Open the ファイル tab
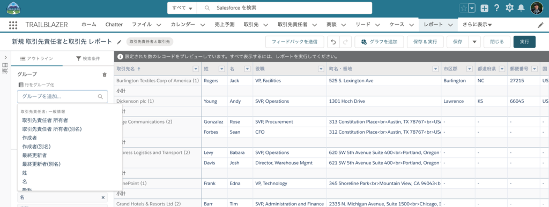549x207 pixels. (x=142, y=25)
